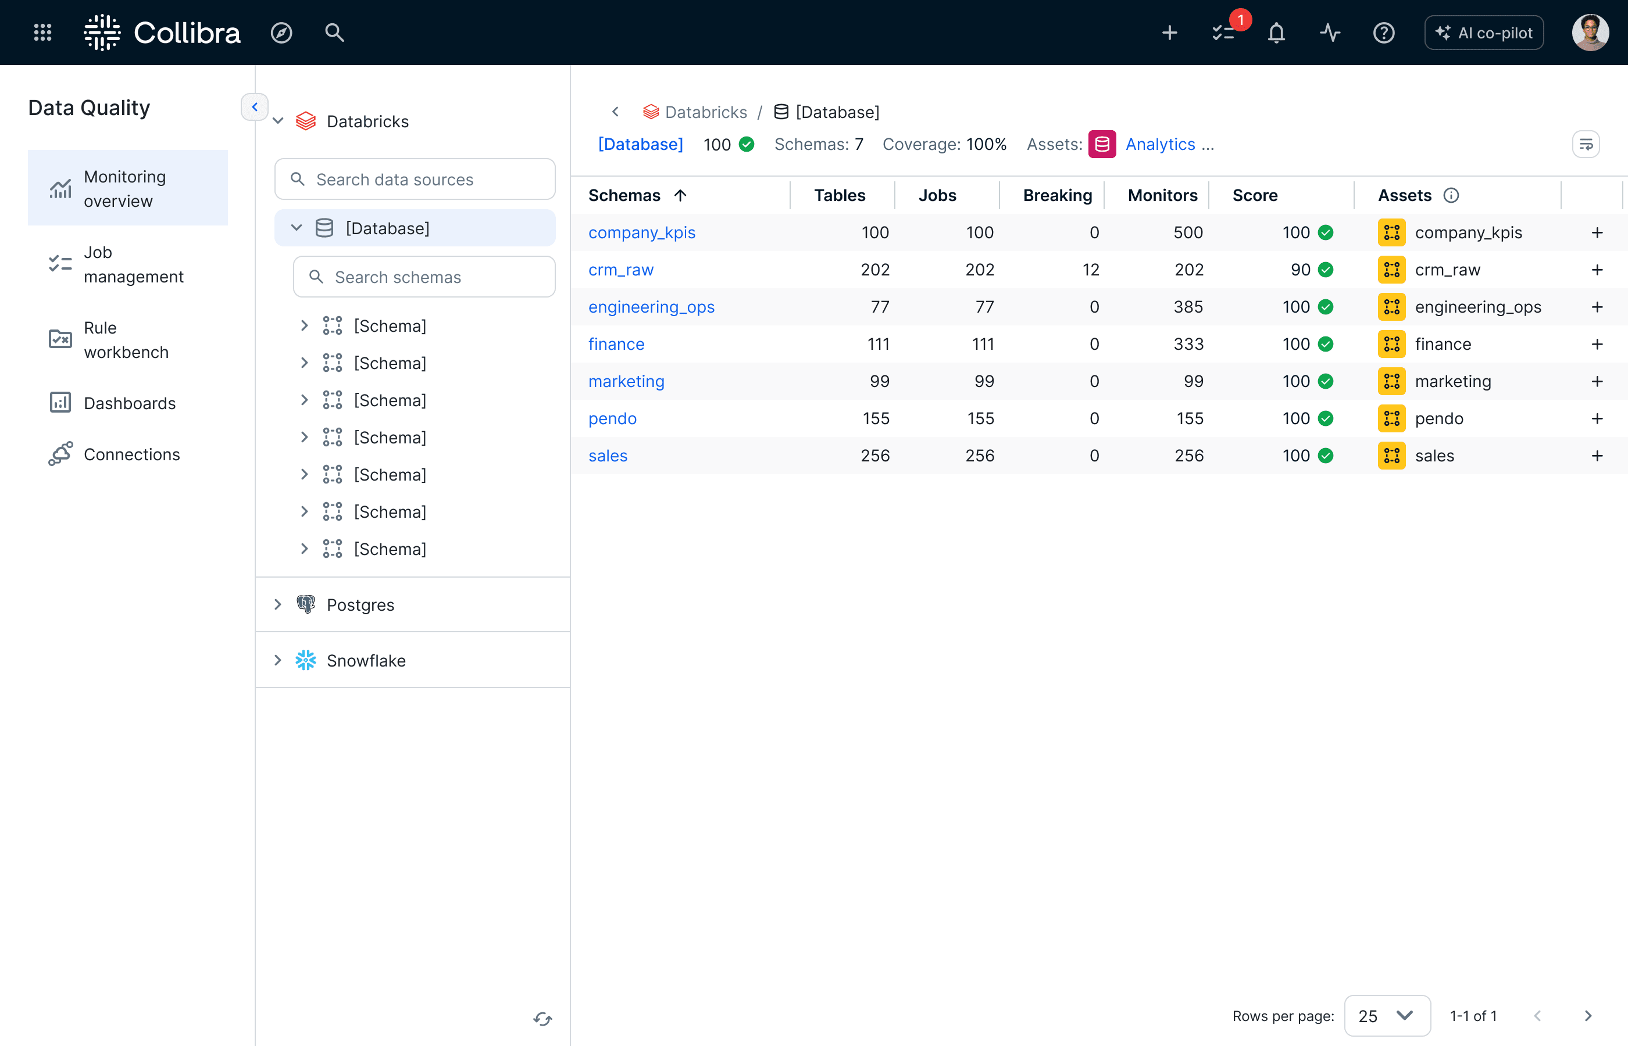
Task: Toggle text wrap icon at top right
Action: pos(1586,144)
